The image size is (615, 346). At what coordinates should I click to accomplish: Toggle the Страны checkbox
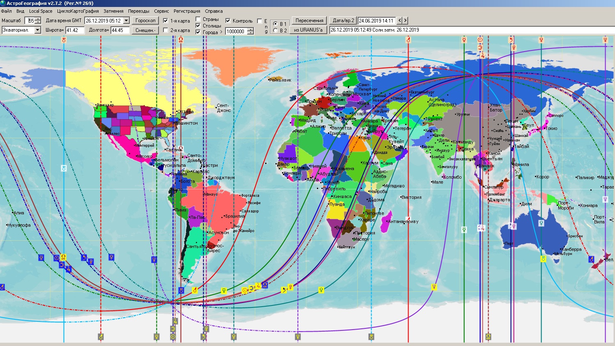pyautogui.click(x=198, y=19)
